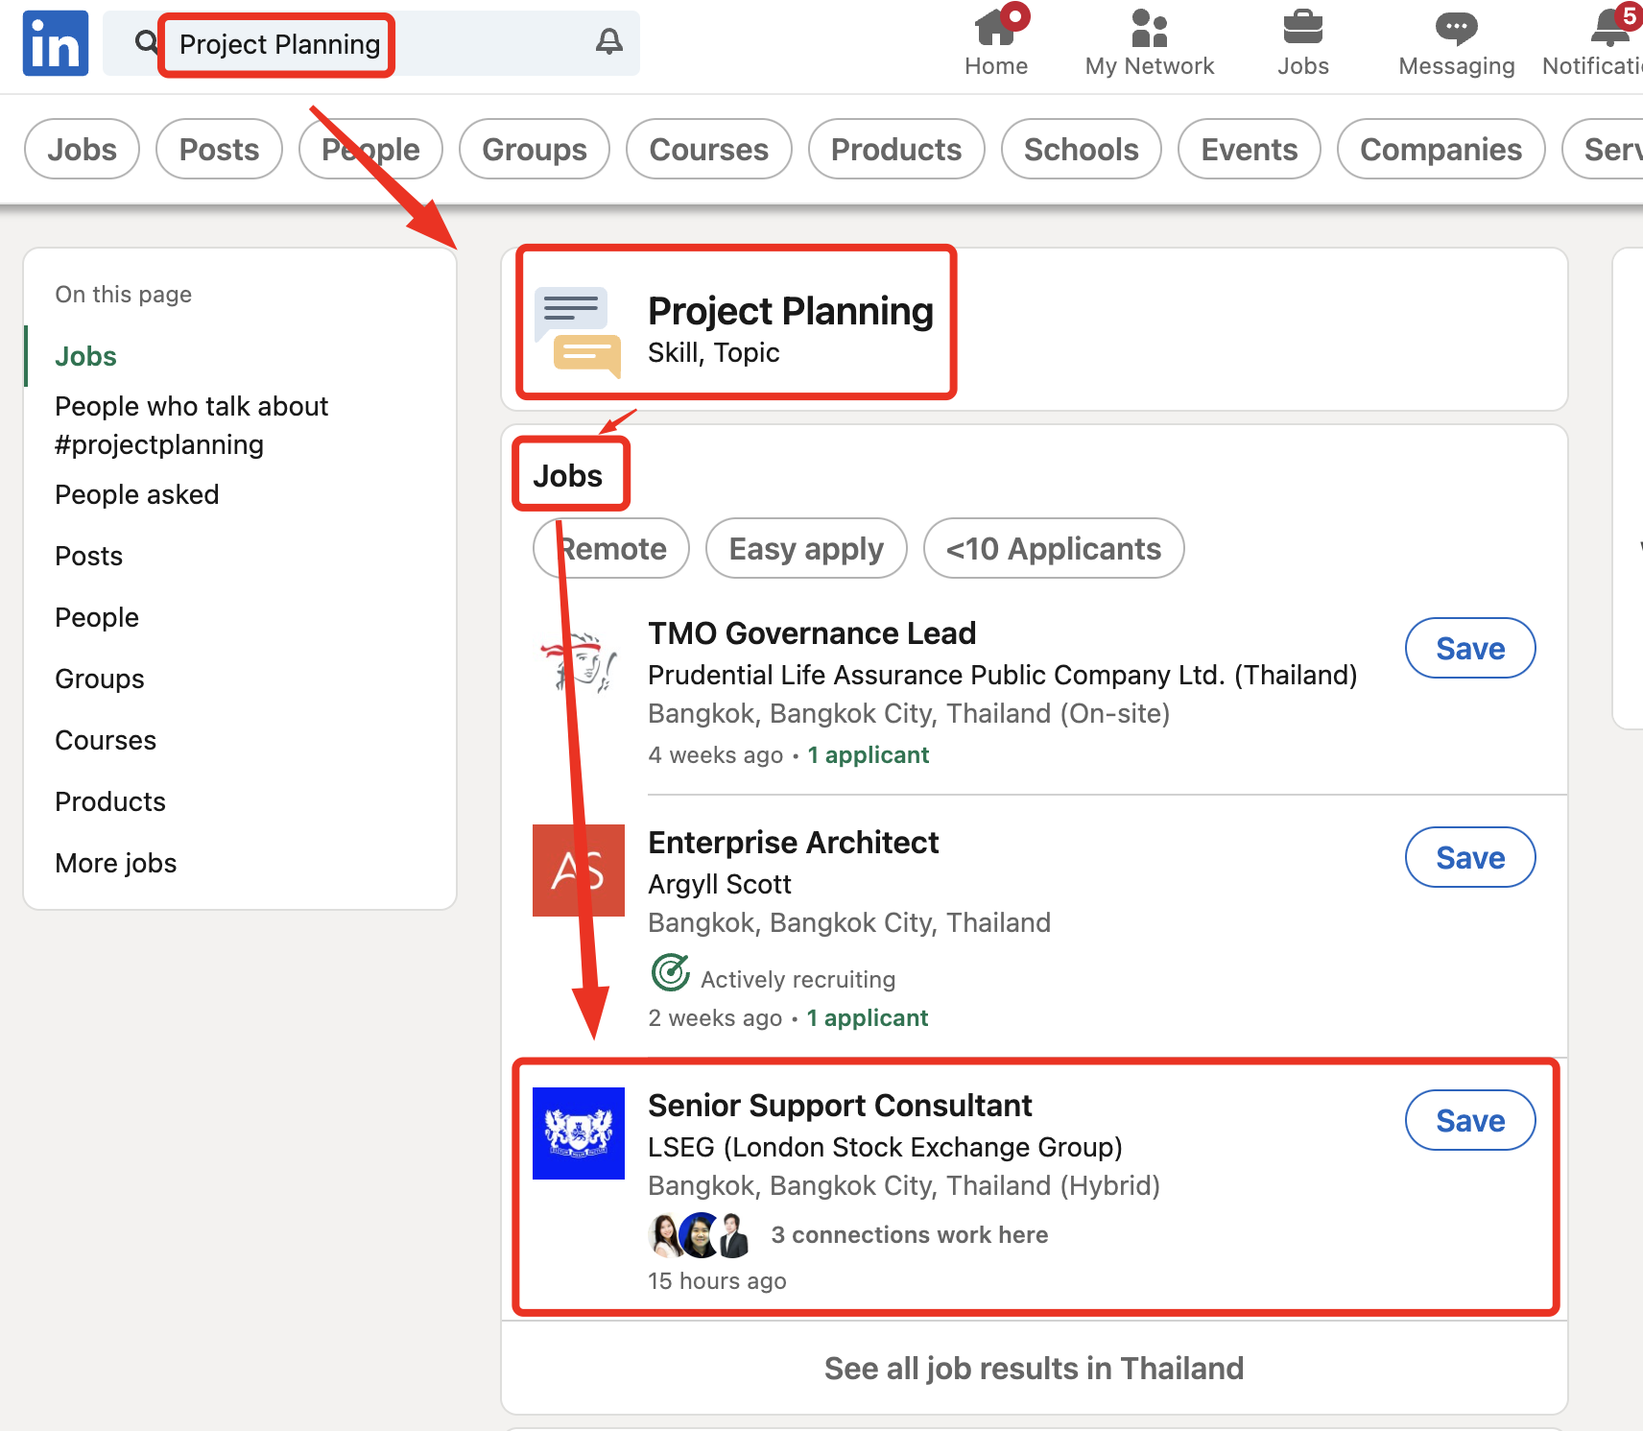Save the TMO Governance Lead job

[1470, 648]
